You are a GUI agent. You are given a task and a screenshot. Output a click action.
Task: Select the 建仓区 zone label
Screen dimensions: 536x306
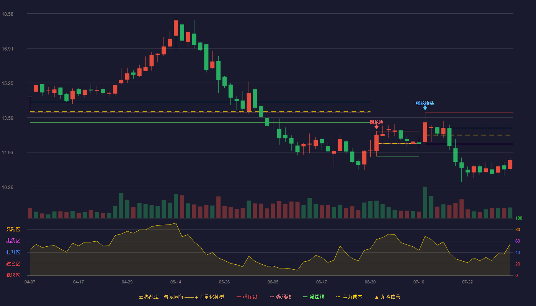13,264
